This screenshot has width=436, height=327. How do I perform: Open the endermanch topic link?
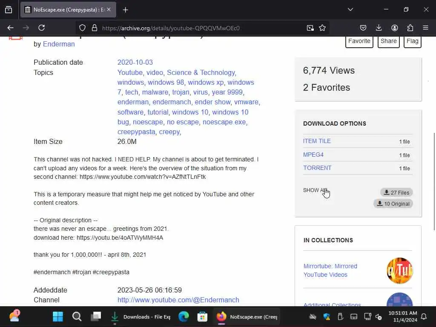[172, 102]
